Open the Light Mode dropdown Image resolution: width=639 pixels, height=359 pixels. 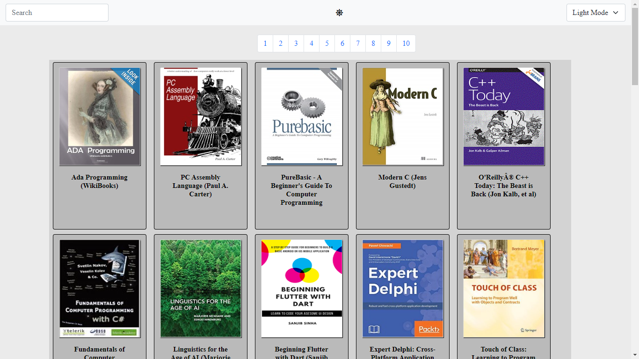595,13
